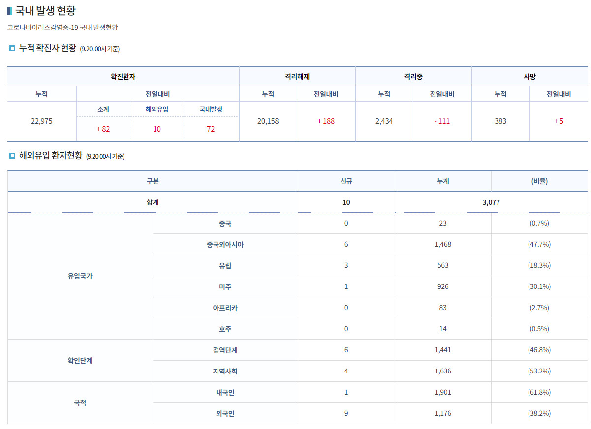This screenshot has height=429, width=591.
Task: Select the 미주 percentage (30.1%)
Action: 539,286
